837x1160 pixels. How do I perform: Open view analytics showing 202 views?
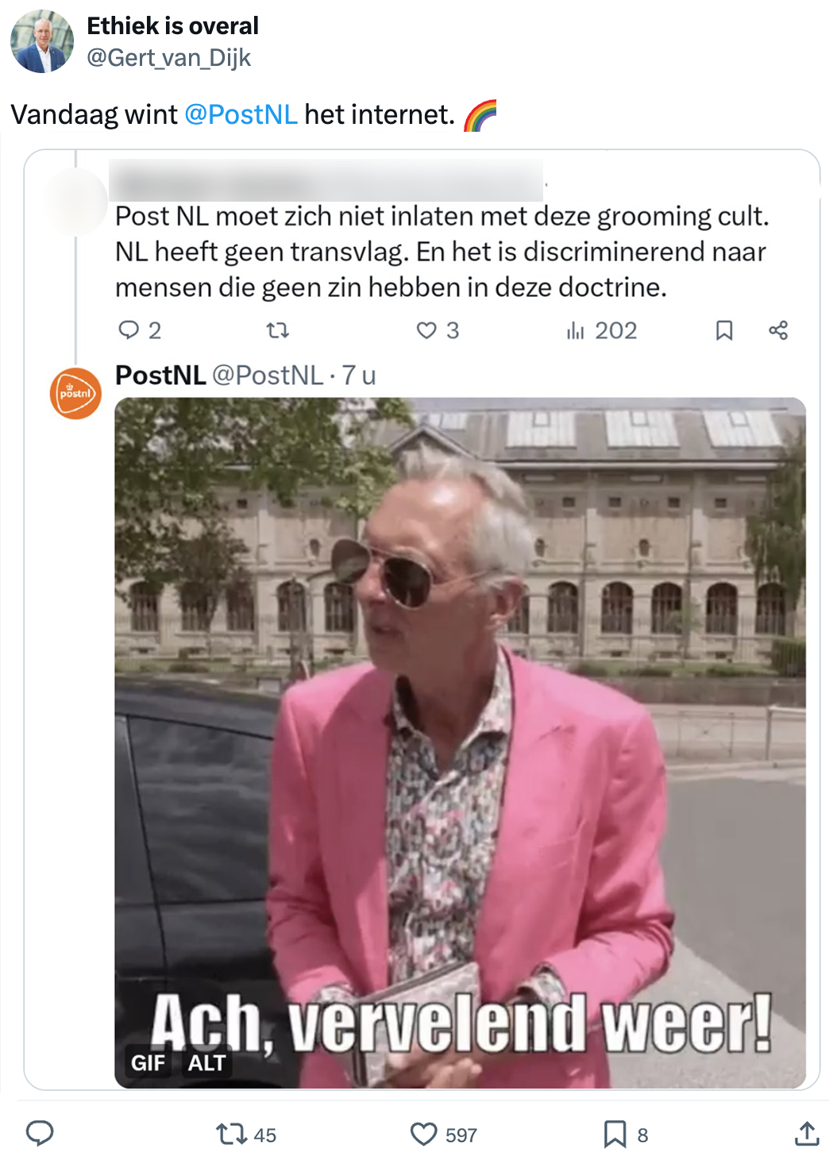click(x=577, y=330)
